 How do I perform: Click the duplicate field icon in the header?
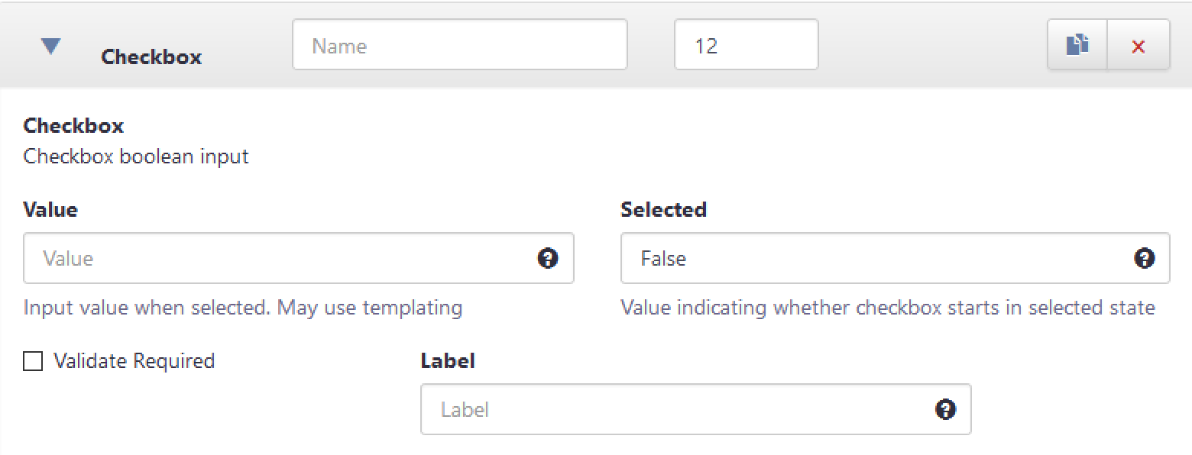tap(1077, 45)
